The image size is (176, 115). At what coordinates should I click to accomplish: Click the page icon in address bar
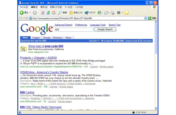coord(31,18)
